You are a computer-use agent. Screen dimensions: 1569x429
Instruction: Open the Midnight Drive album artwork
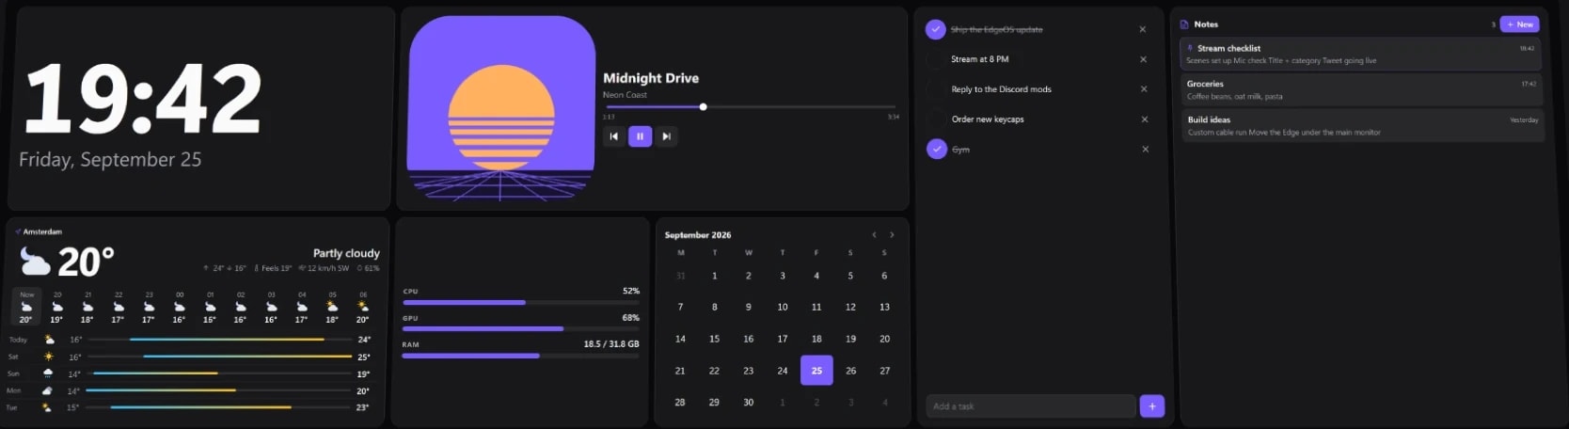click(x=501, y=107)
